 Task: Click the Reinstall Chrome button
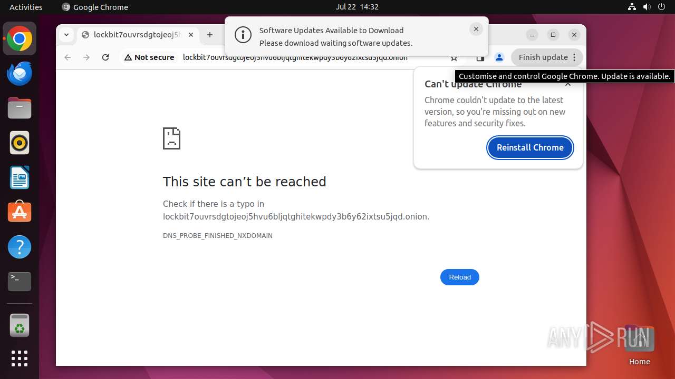pos(530,147)
